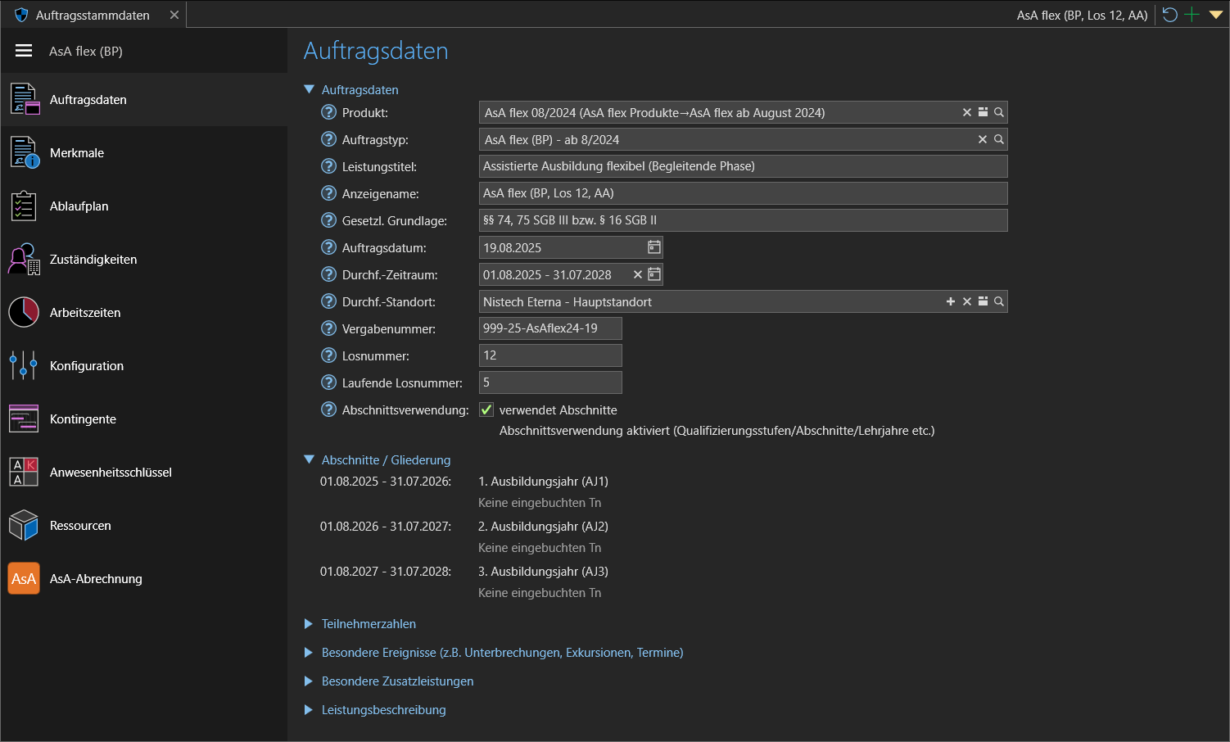This screenshot has height=742, width=1230.
Task: Click help icon next to Vergabenummer
Action: pos(329,328)
